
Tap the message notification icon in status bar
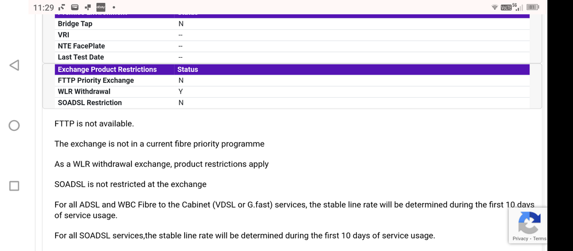pyautogui.click(x=75, y=7)
